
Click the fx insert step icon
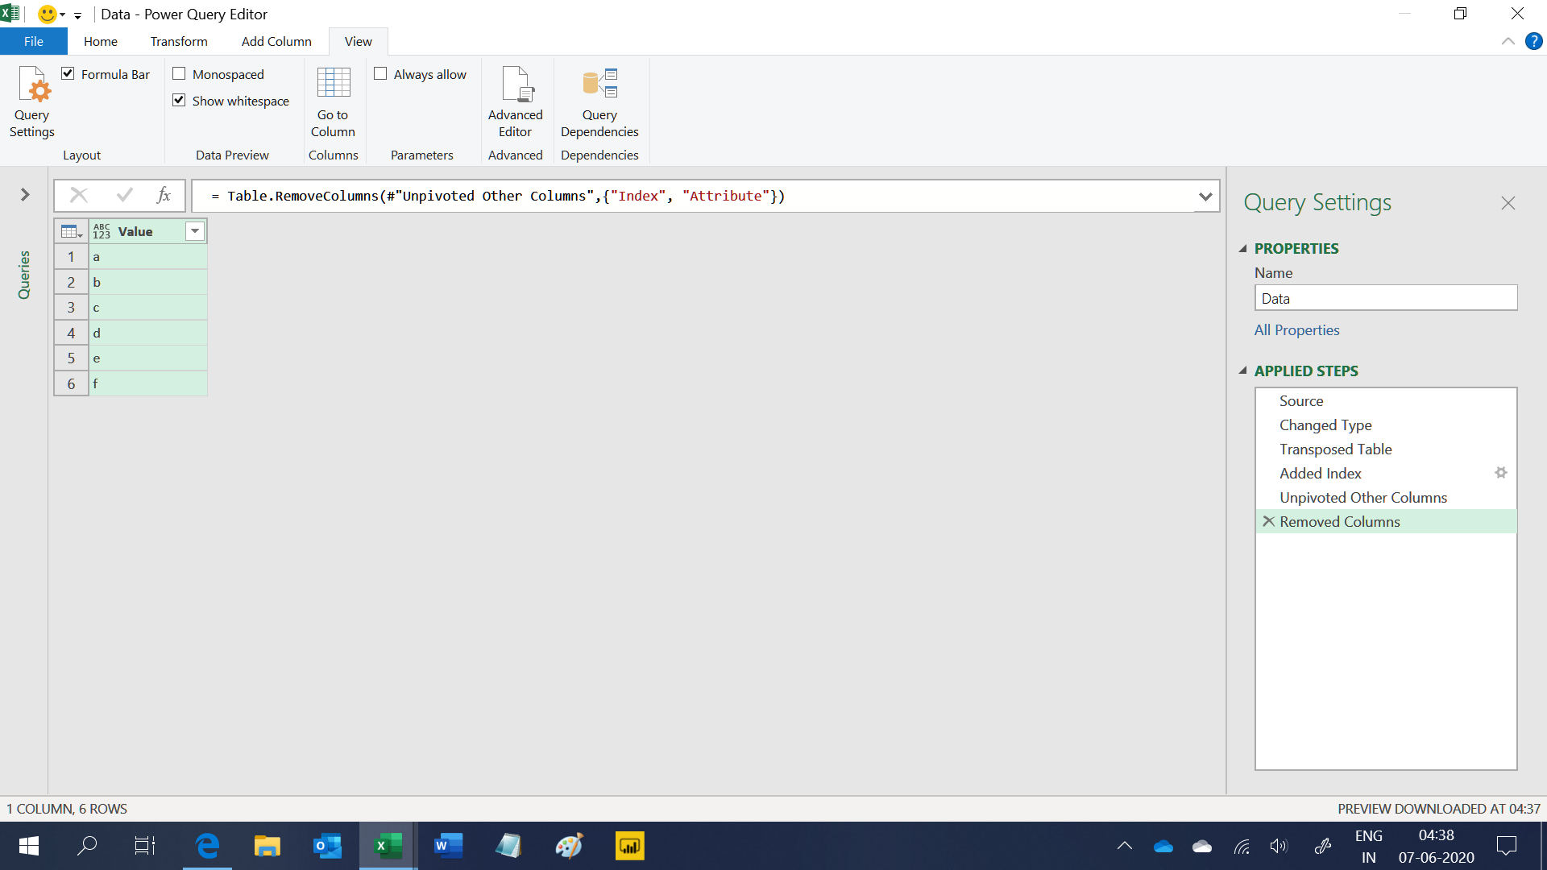[164, 195]
